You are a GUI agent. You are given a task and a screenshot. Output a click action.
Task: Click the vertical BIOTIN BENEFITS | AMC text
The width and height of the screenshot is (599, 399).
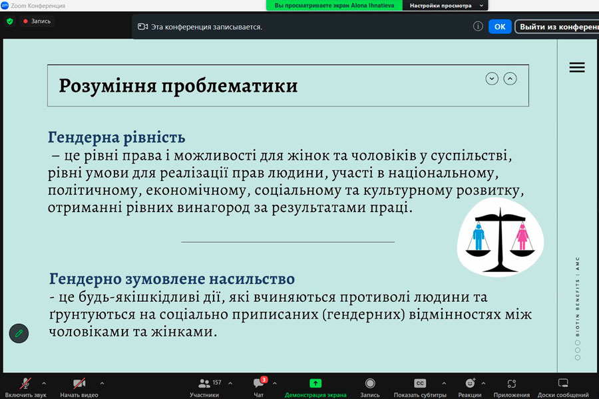click(x=577, y=297)
